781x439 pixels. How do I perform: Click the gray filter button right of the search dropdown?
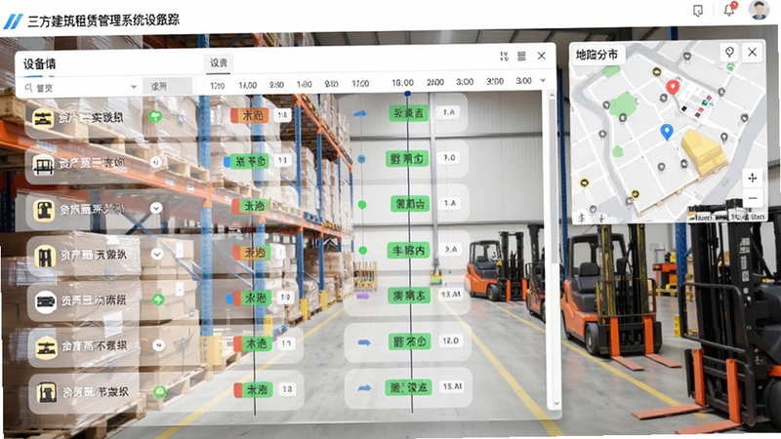coord(167,87)
